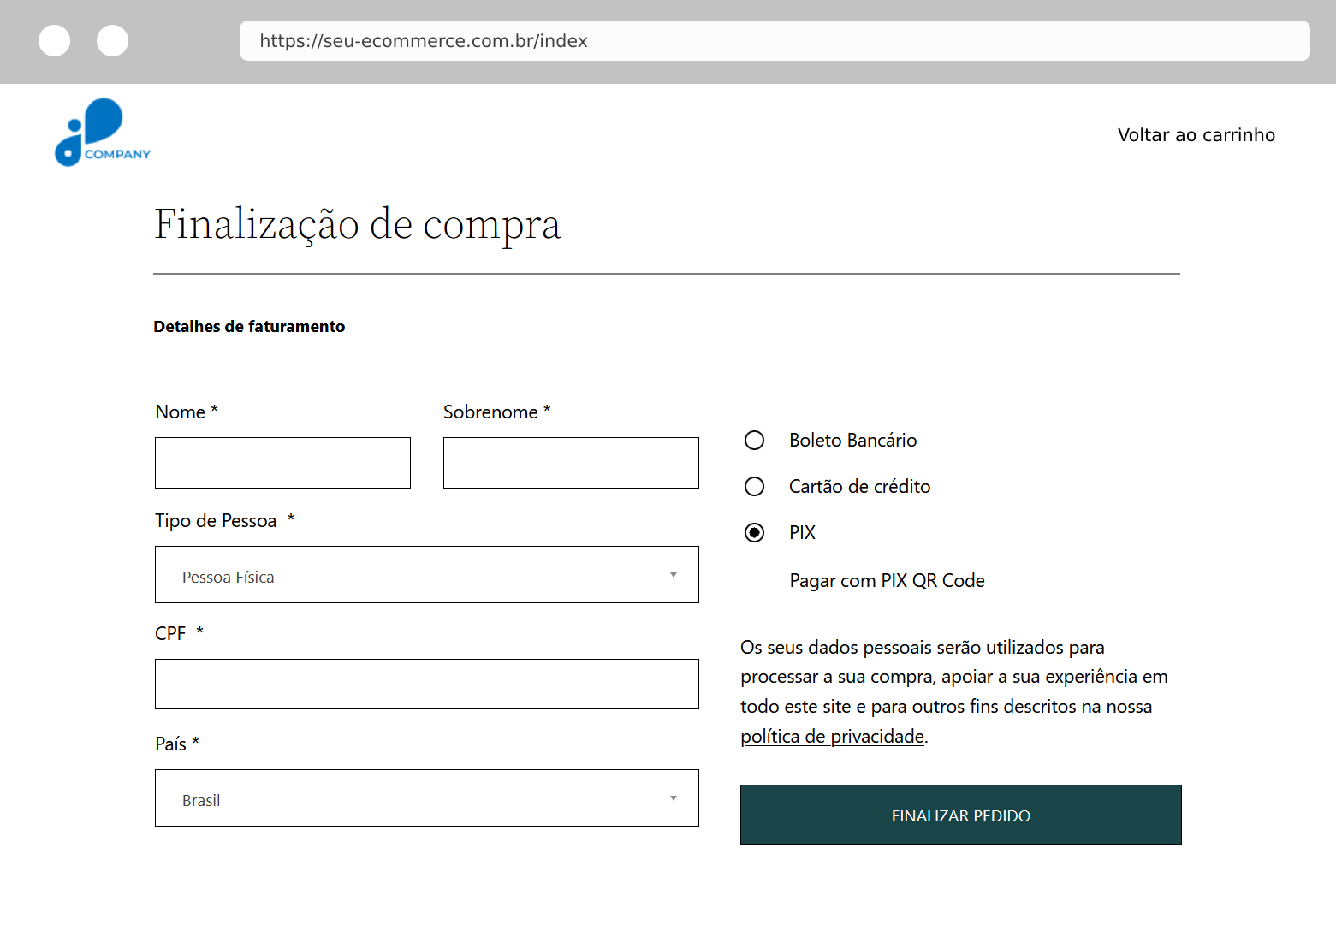Click the Boleto Bancário label text
1336x948 pixels.
852,441
